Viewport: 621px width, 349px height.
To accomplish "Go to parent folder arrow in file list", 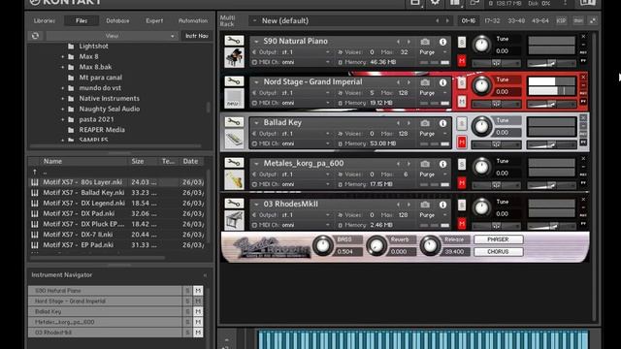I will (x=35, y=172).
